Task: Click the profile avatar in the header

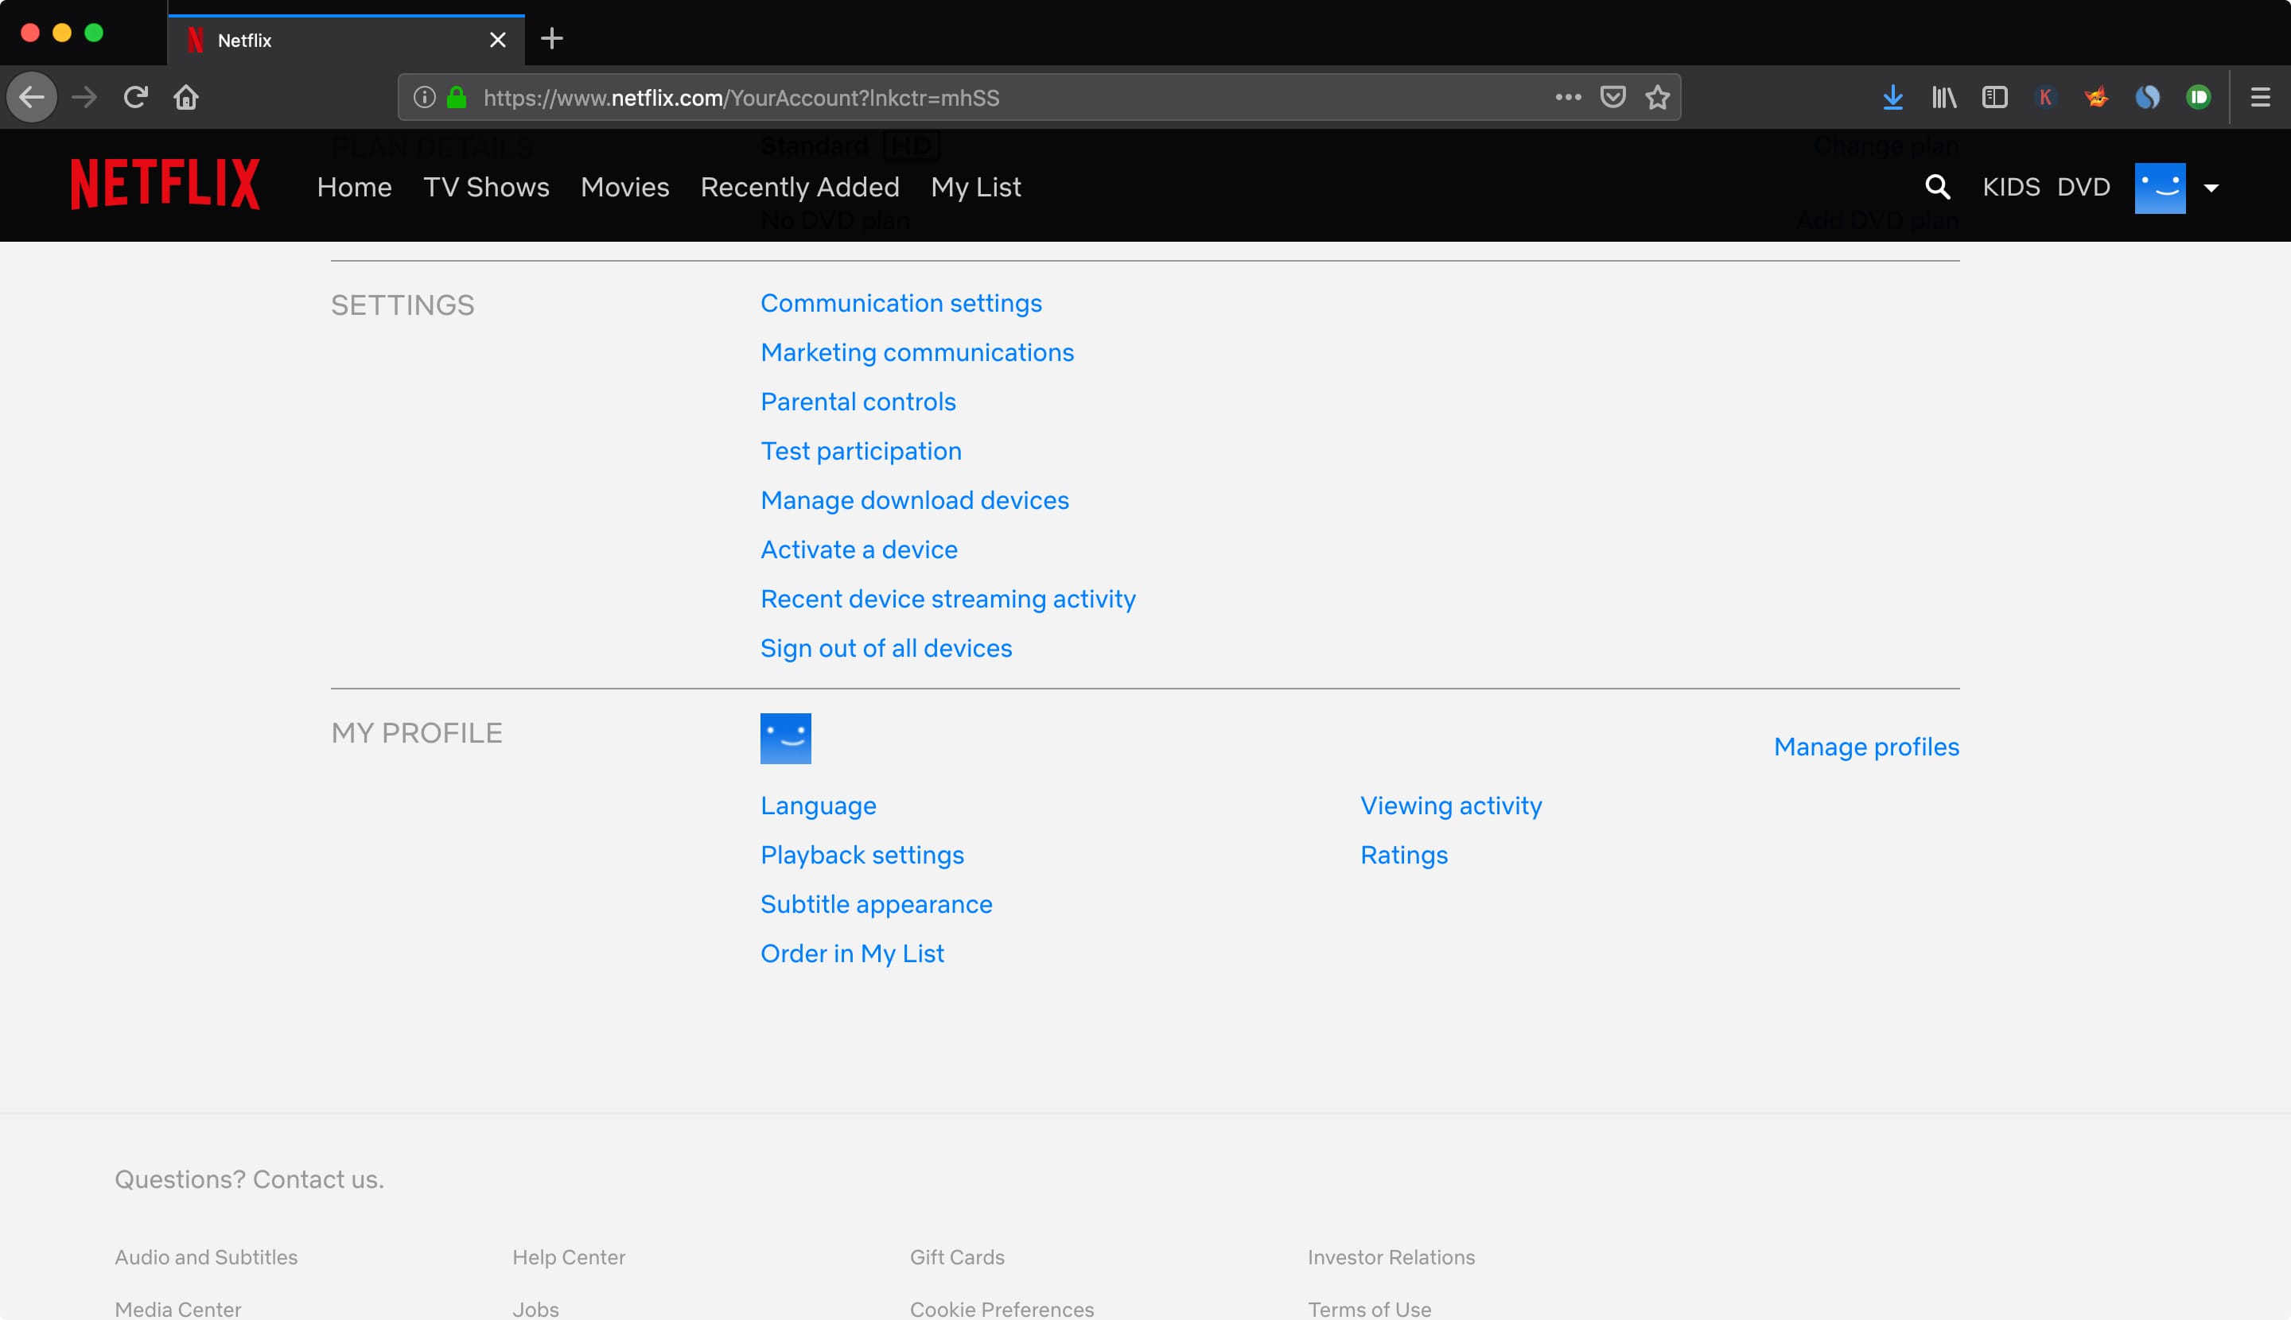Action: pyautogui.click(x=2160, y=188)
